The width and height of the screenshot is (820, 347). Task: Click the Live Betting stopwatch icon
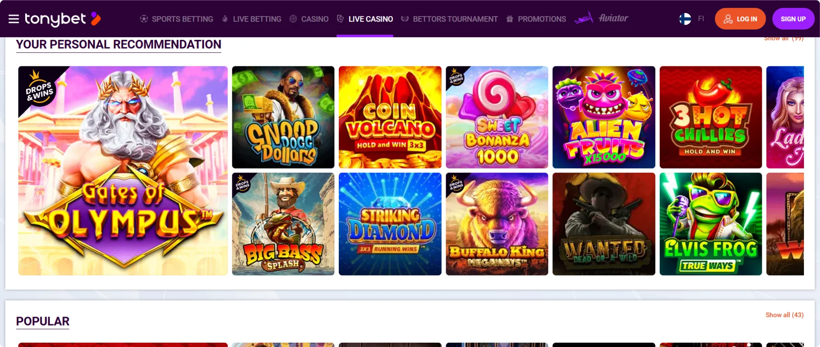click(x=225, y=19)
